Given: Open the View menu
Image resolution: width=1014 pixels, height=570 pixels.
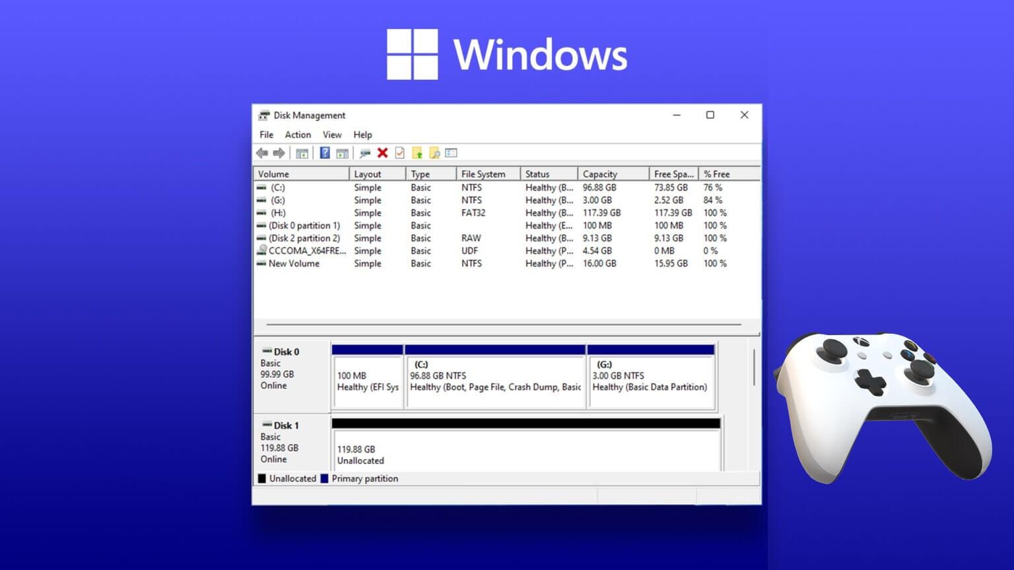Looking at the screenshot, I should click(x=332, y=135).
